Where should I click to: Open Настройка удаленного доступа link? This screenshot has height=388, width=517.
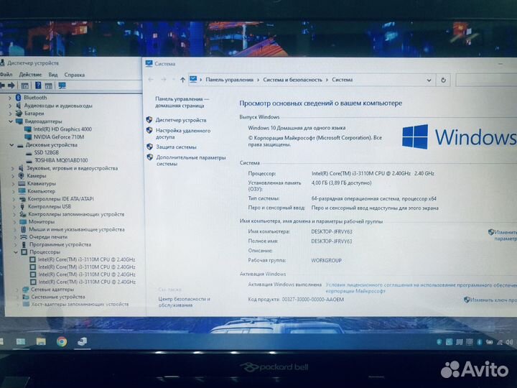click(183, 134)
